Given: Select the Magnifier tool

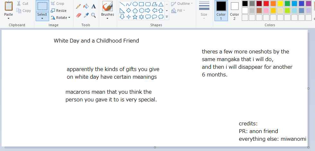Looking at the screenshot, I should pyautogui.click(x=93, y=15).
